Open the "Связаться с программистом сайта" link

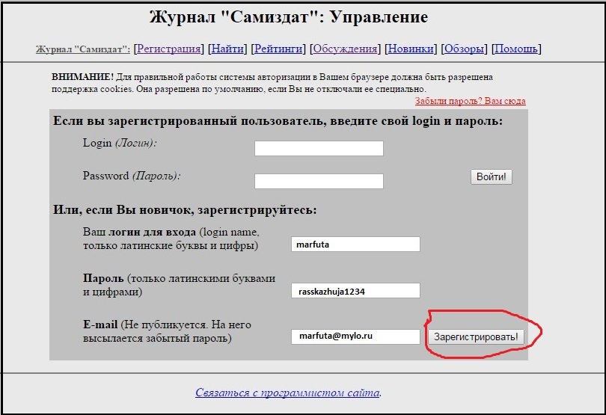coord(288,393)
